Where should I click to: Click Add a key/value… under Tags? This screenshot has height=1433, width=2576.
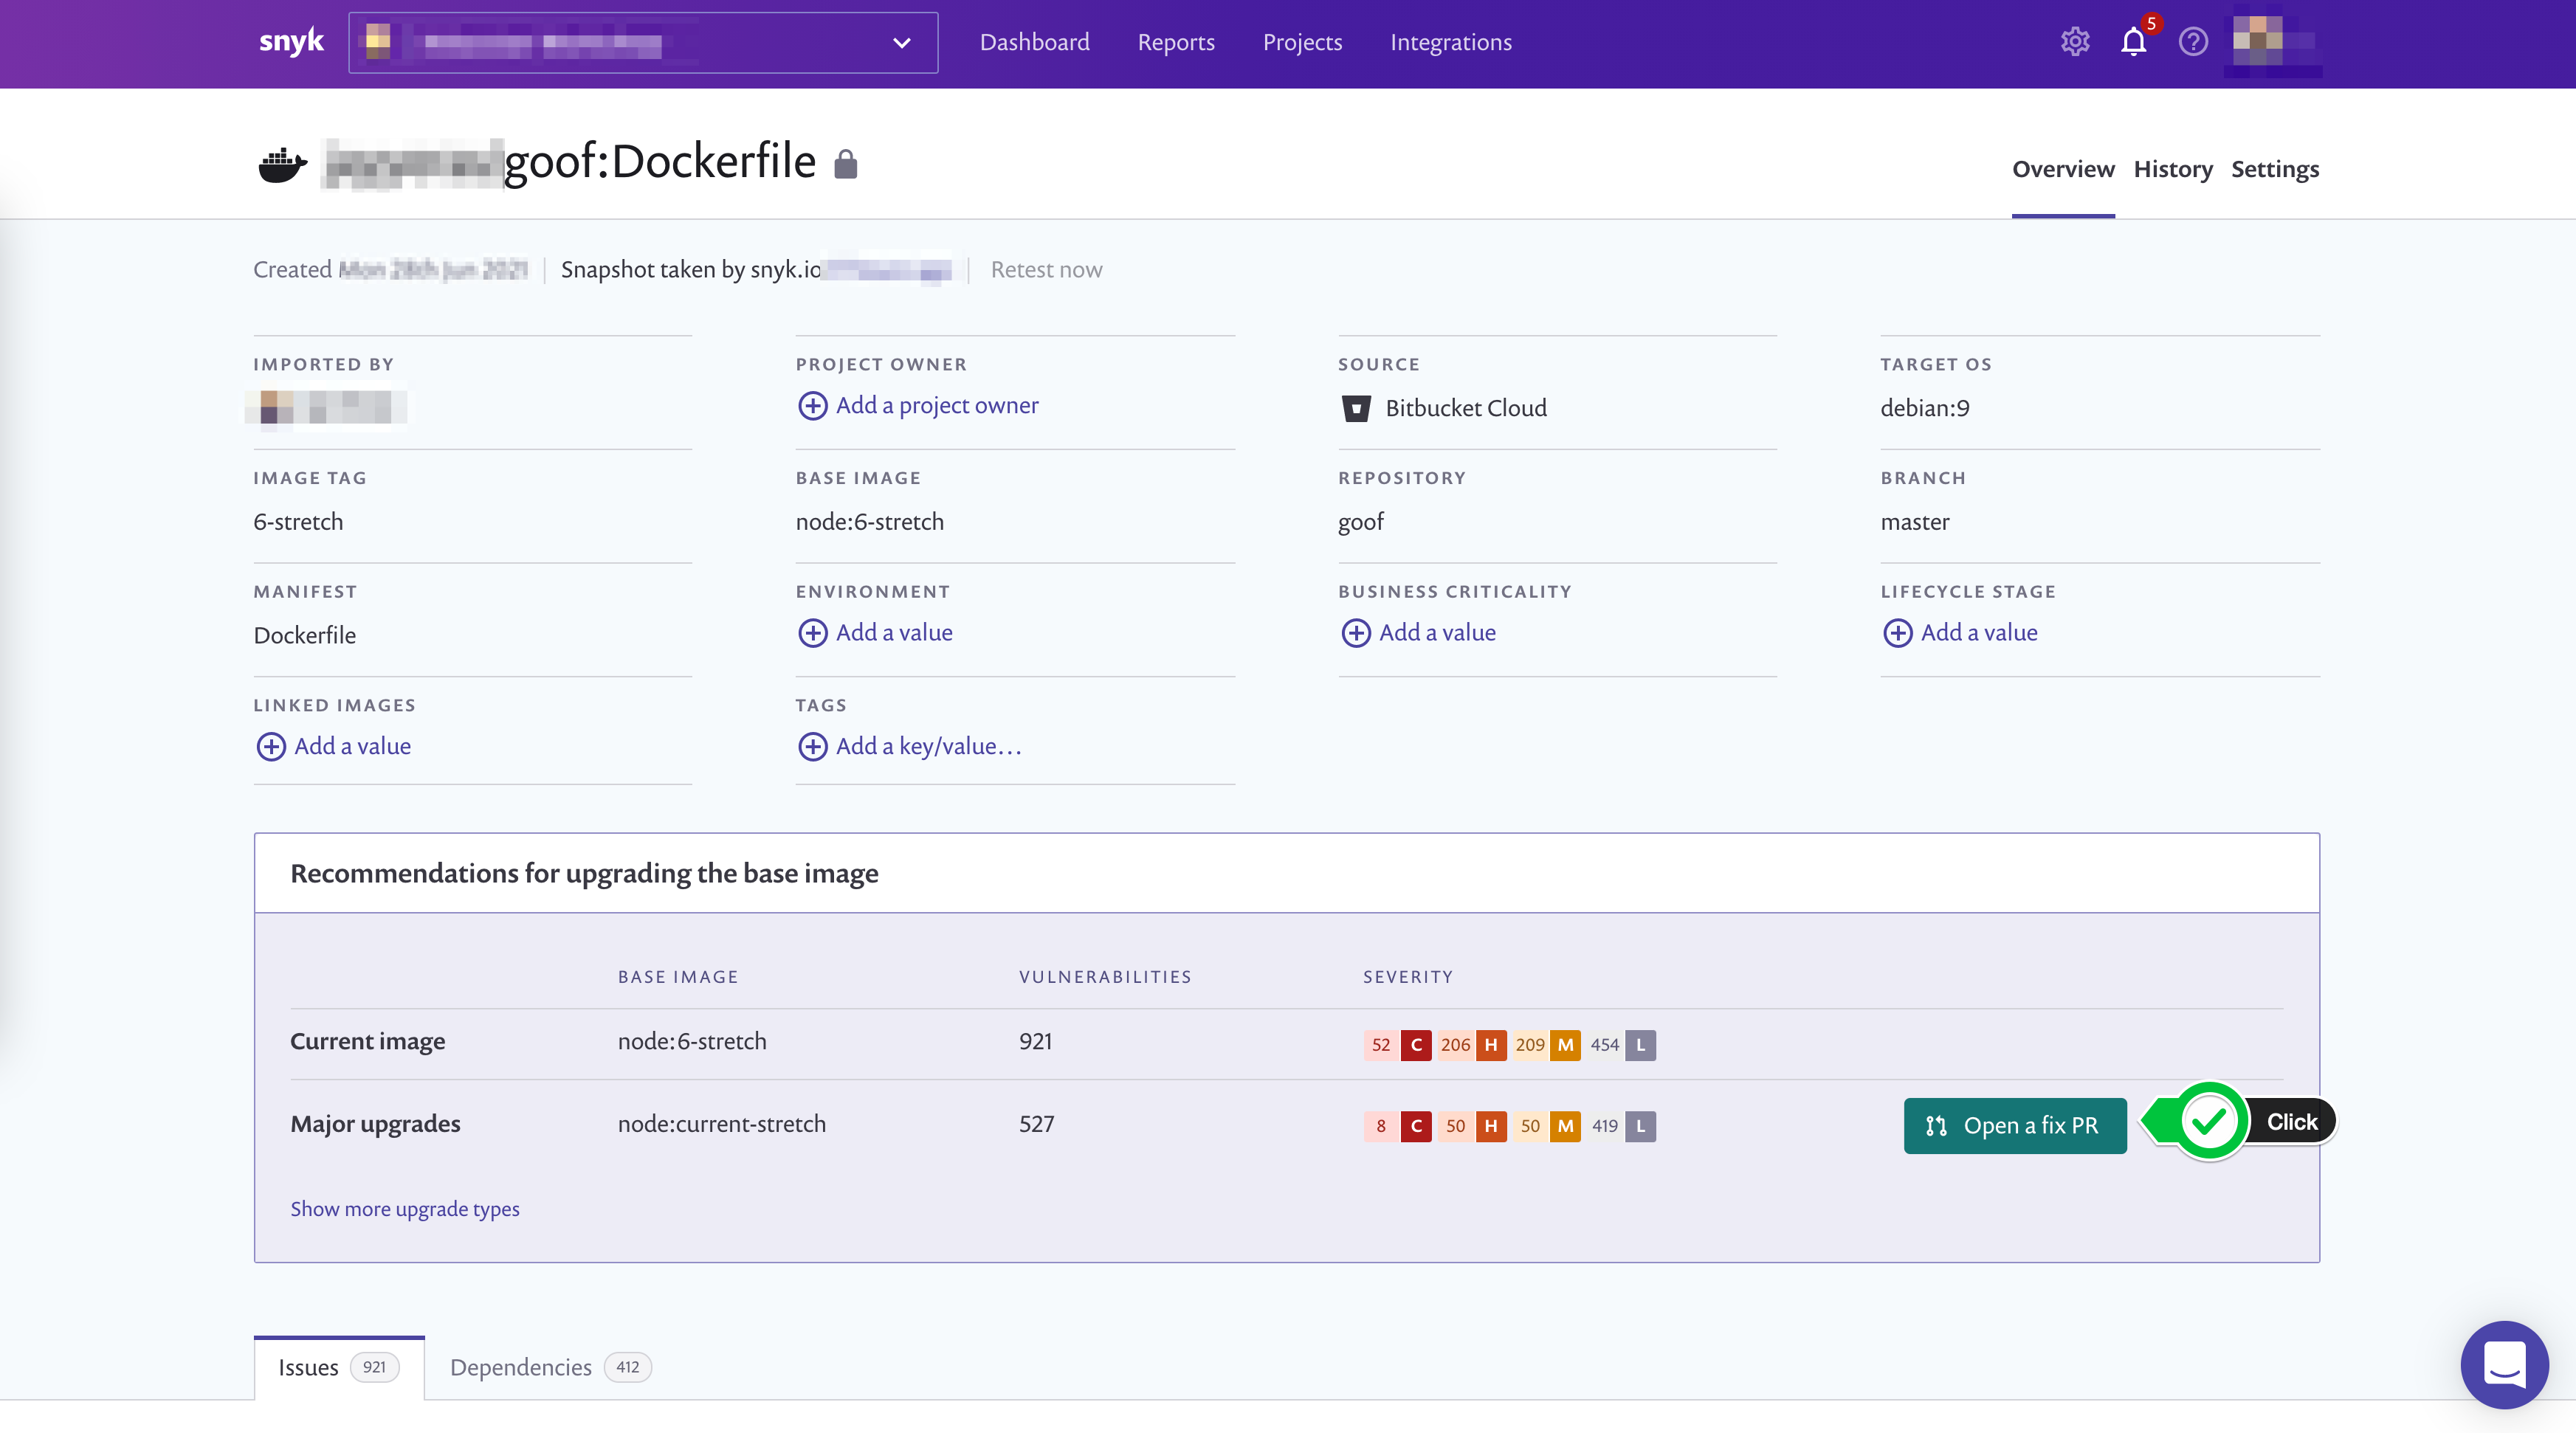click(x=929, y=746)
